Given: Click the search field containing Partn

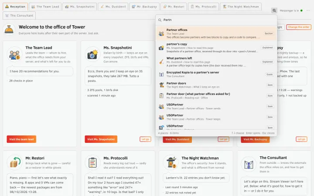Looking at the screenshot, I should click(216, 20).
